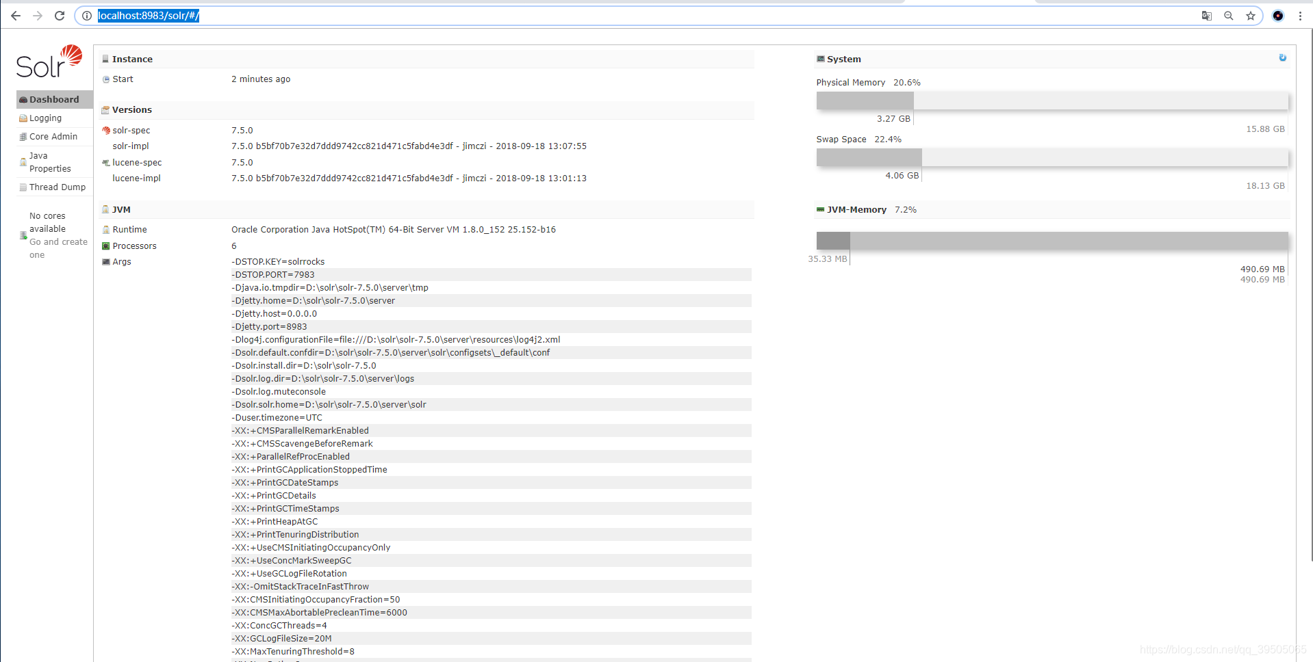Select the -XX:+UseConcMarkSweepGC argument

pos(292,561)
